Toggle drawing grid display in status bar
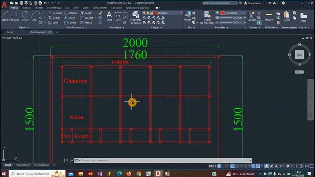This screenshot has width=315, height=177. pyautogui.click(x=219, y=166)
